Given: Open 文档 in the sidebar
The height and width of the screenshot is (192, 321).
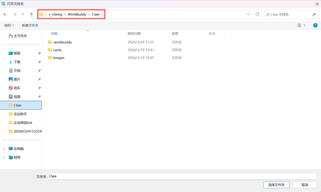Looking at the screenshot, I should (17, 71).
